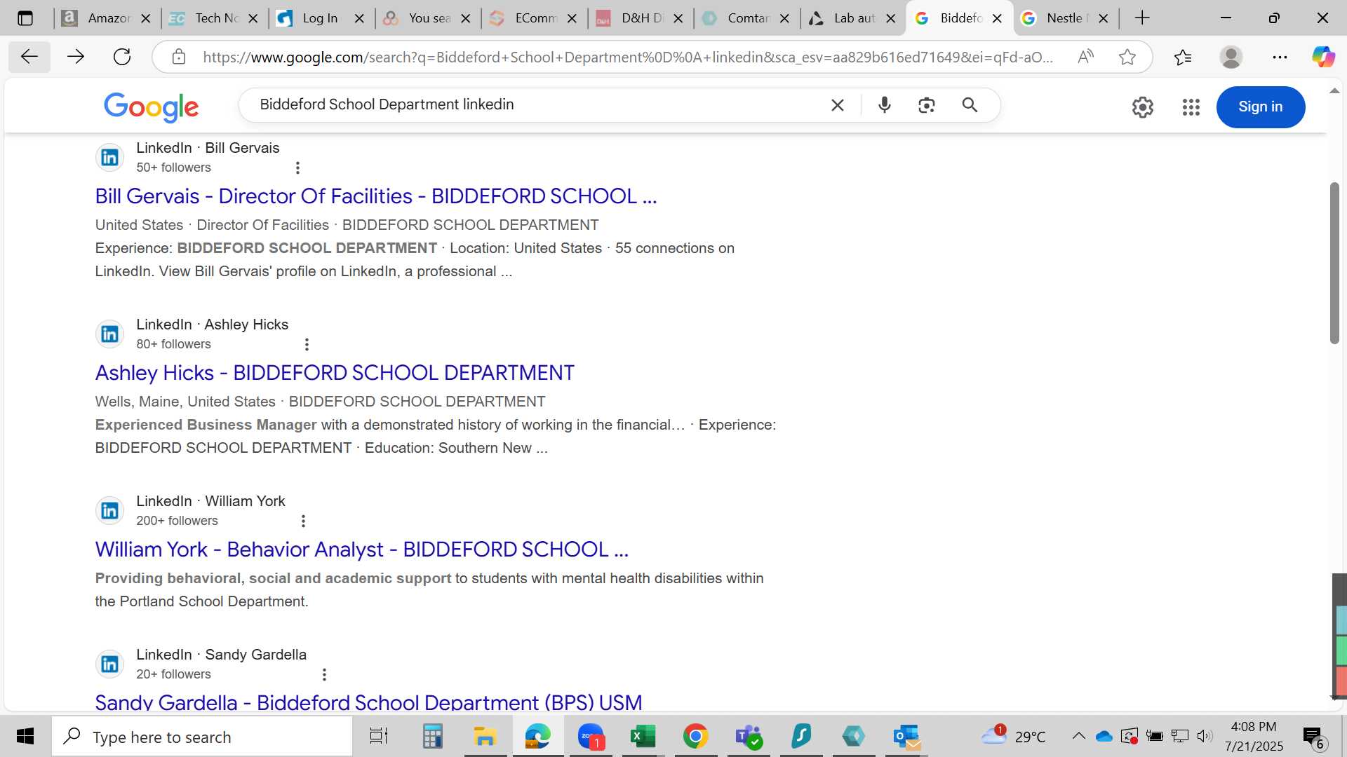Click the Windows taskbar search box
1347x757 pixels.
[202, 737]
